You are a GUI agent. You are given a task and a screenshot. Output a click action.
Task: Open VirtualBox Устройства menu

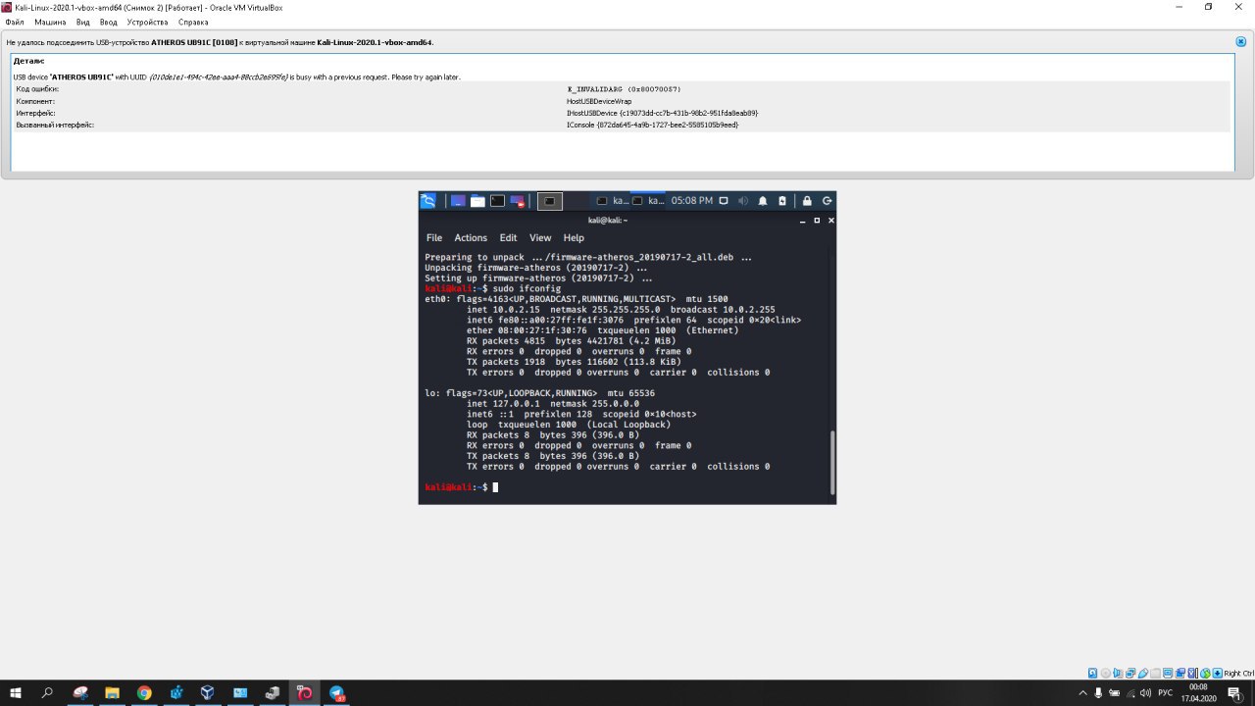(x=147, y=22)
